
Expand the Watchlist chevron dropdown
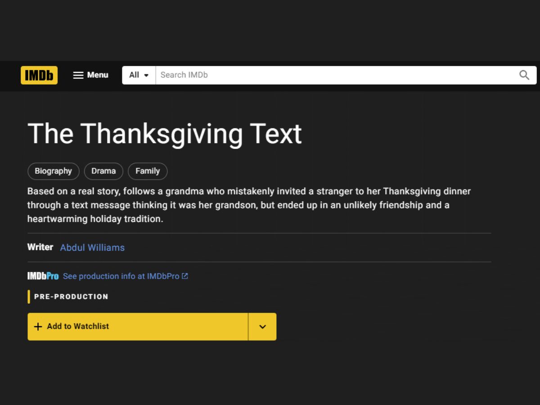(263, 327)
